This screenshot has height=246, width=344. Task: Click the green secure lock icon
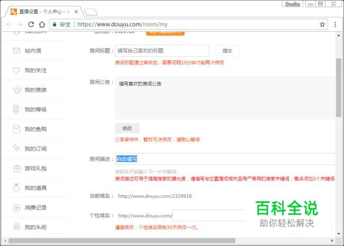click(55, 24)
